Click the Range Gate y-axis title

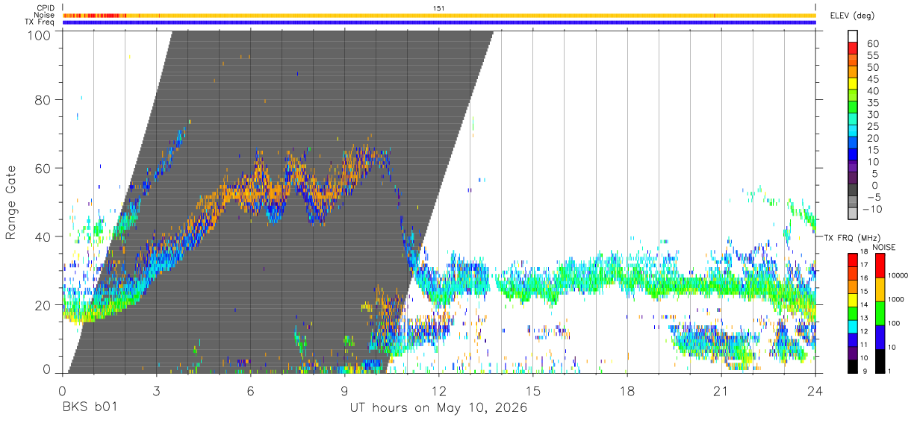11,202
